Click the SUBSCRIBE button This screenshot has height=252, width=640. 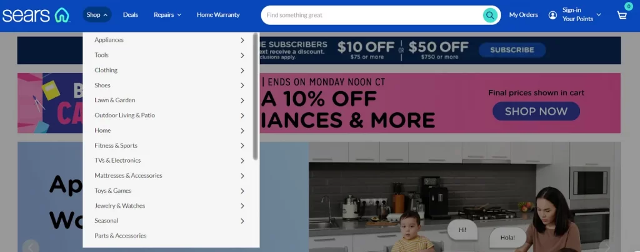pos(512,50)
